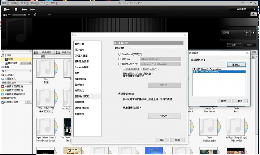Open the 工具(T) menu

point(45,3)
